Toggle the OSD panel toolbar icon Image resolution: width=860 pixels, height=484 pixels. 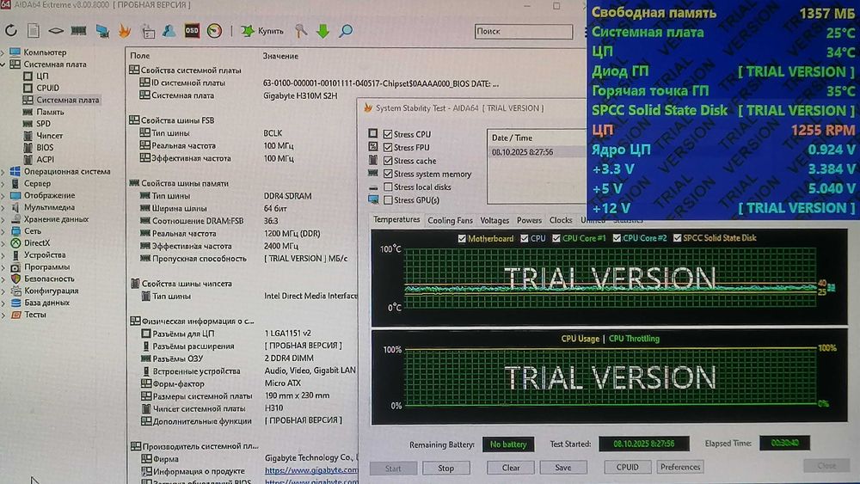(x=192, y=31)
